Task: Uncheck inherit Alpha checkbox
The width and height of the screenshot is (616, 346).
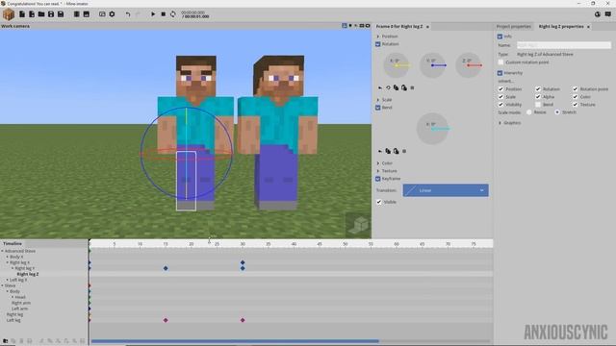Action: click(x=538, y=97)
